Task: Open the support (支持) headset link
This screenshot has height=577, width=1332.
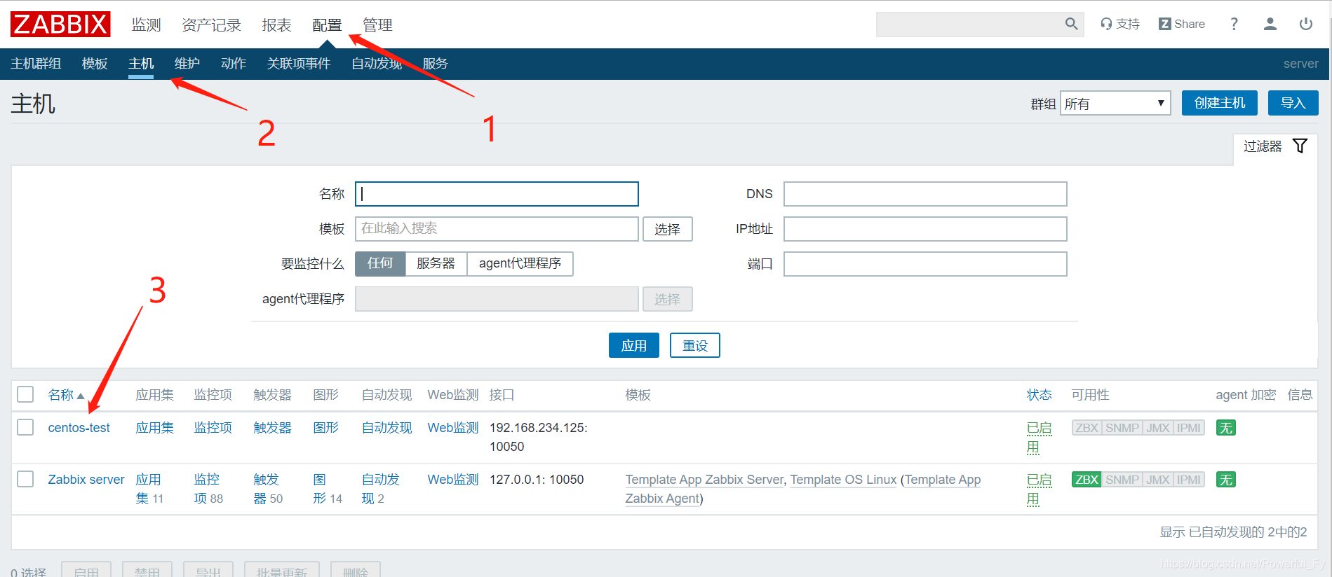Action: pyautogui.click(x=1119, y=24)
